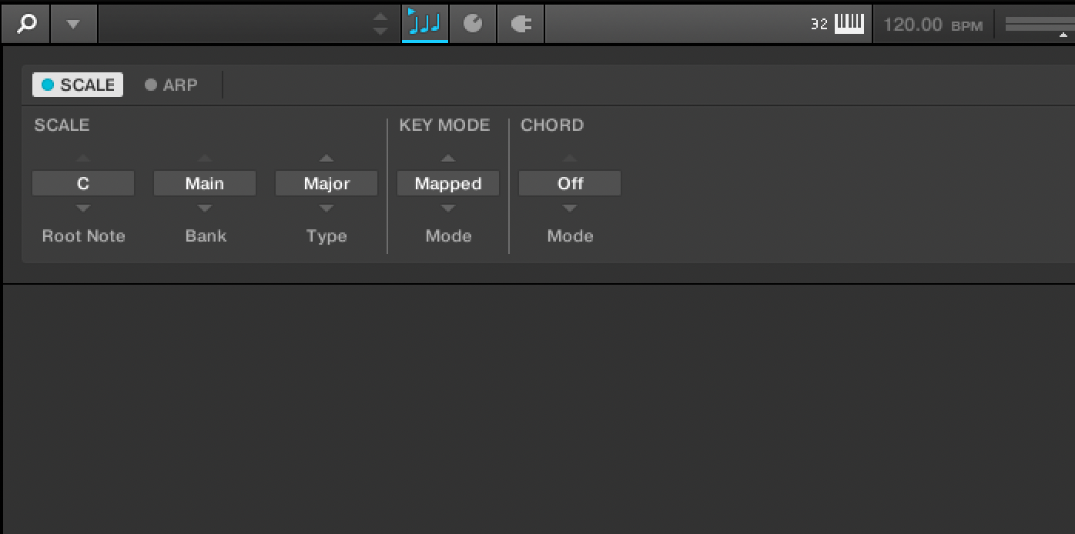Switch to the ARP tab
The image size is (1075, 534).
[180, 85]
